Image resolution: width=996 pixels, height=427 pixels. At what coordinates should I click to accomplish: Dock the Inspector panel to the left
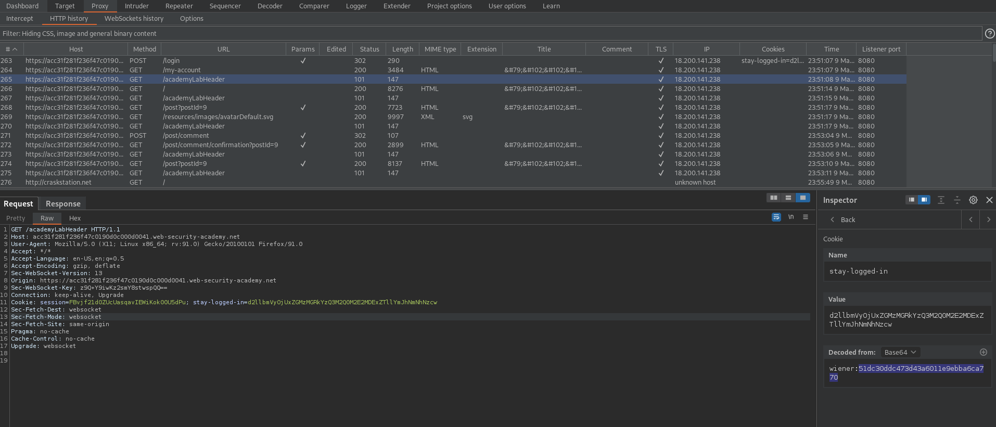(x=912, y=200)
